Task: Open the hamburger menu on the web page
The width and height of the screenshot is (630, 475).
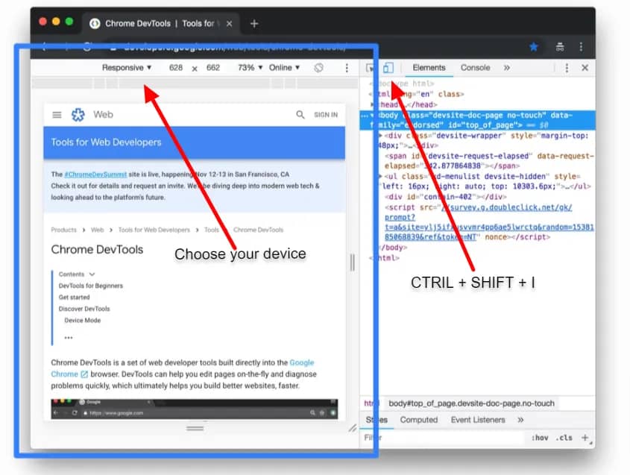Action: coord(57,115)
